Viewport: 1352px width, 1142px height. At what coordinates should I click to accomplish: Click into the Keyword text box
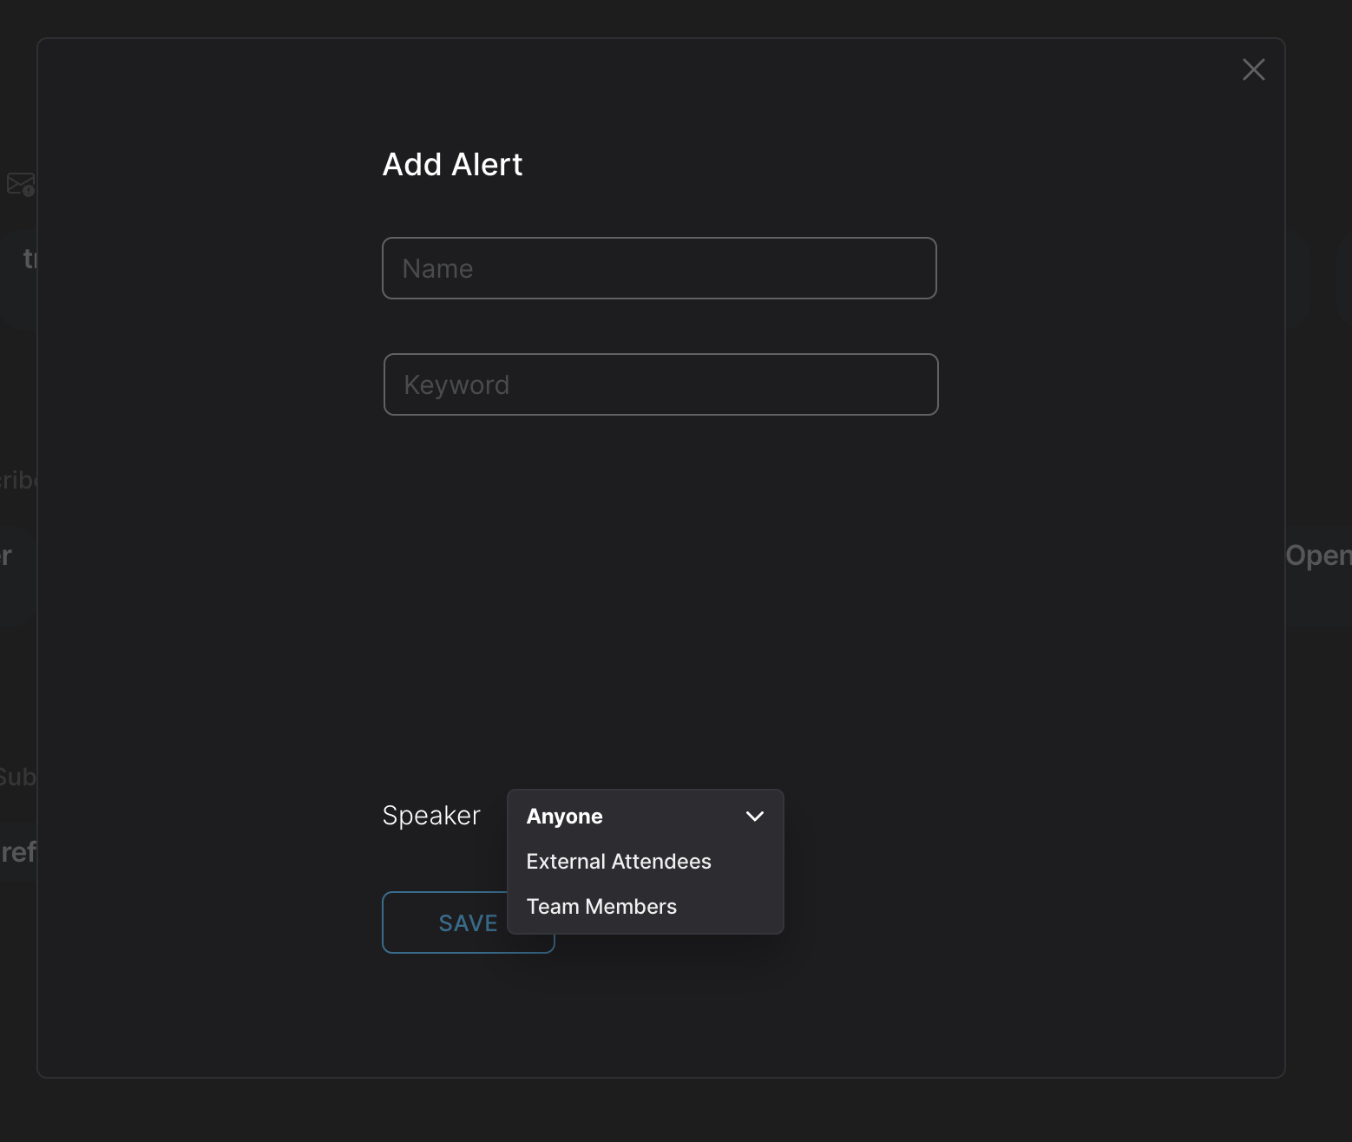[x=660, y=384]
